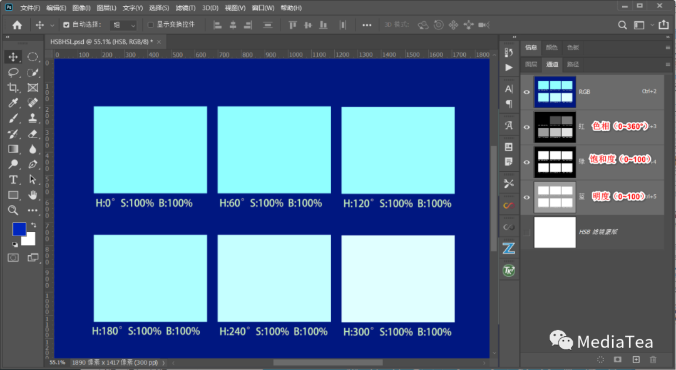Save selection as channel icon
The image size is (676, 370).
[618, 359]
